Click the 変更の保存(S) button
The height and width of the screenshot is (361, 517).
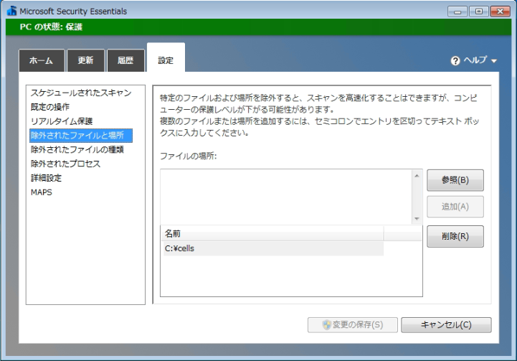pyautogui.click(x=353, y=325)
